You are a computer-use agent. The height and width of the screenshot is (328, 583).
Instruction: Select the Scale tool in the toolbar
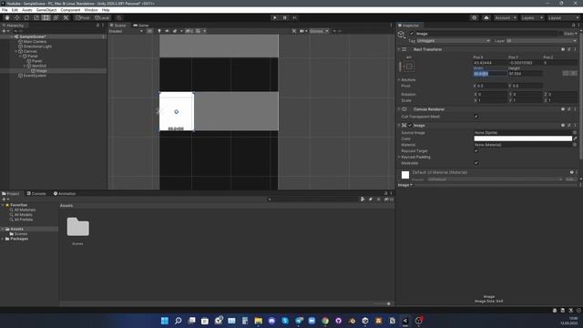pos(36,17)
